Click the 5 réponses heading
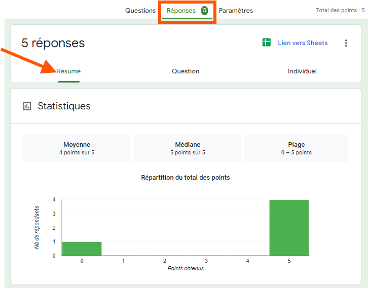 tap(53, 43)
